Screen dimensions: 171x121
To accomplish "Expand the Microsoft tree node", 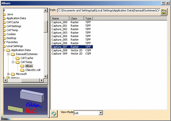I will tap(8, 74).
